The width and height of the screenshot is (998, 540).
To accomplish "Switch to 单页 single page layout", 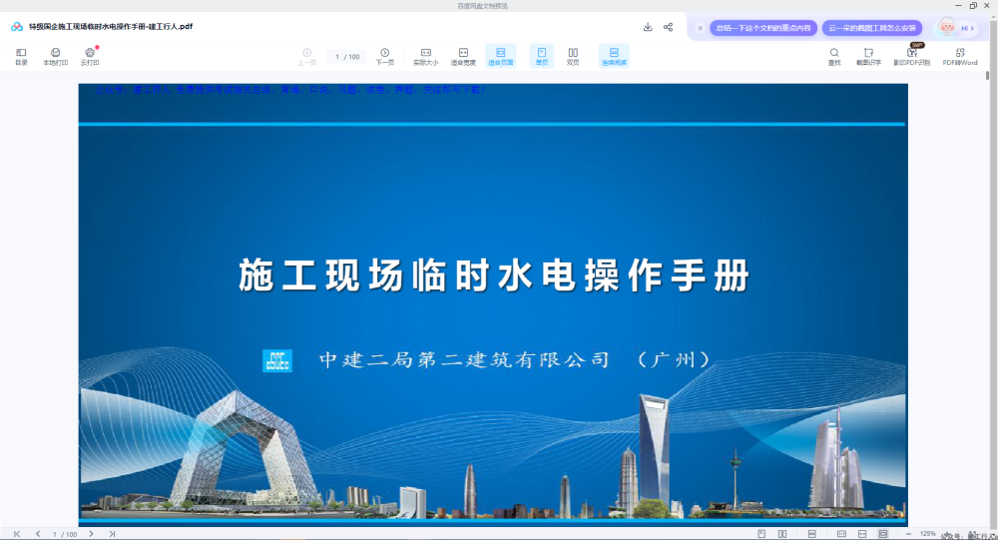I will click(542, 56).
